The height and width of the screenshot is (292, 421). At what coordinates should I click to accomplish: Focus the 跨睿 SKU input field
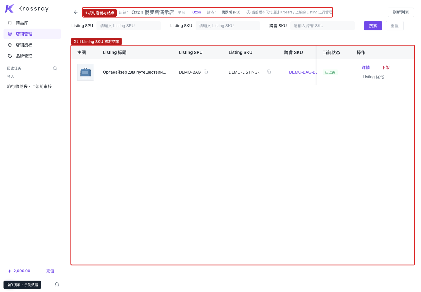click(322, 26)
